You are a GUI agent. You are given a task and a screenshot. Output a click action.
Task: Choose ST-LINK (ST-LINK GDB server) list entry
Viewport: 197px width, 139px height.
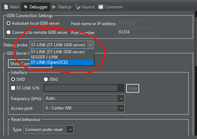(62, 52)
